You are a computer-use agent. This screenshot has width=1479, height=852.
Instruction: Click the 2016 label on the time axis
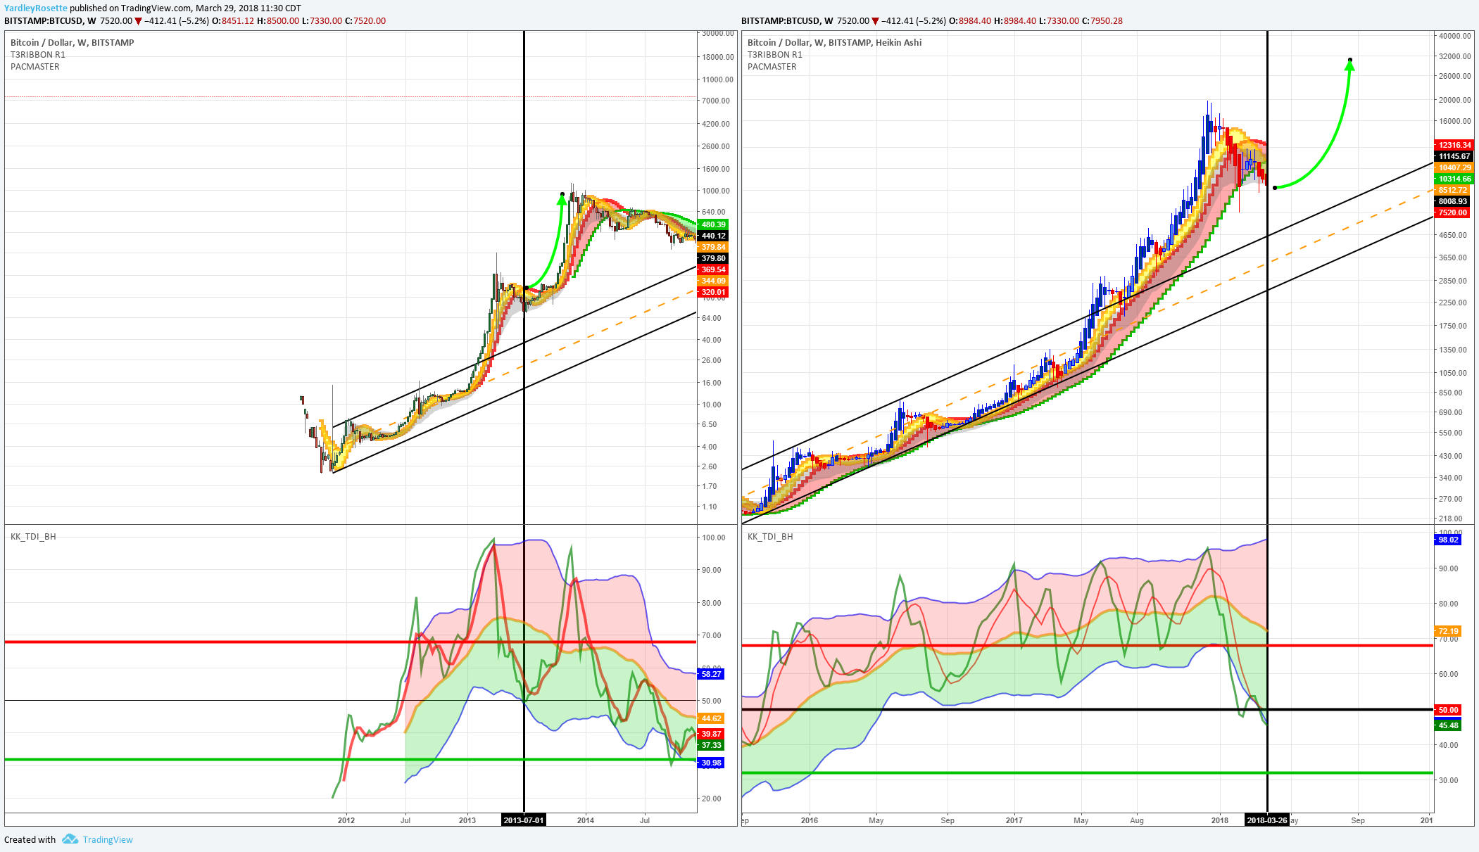809,820
